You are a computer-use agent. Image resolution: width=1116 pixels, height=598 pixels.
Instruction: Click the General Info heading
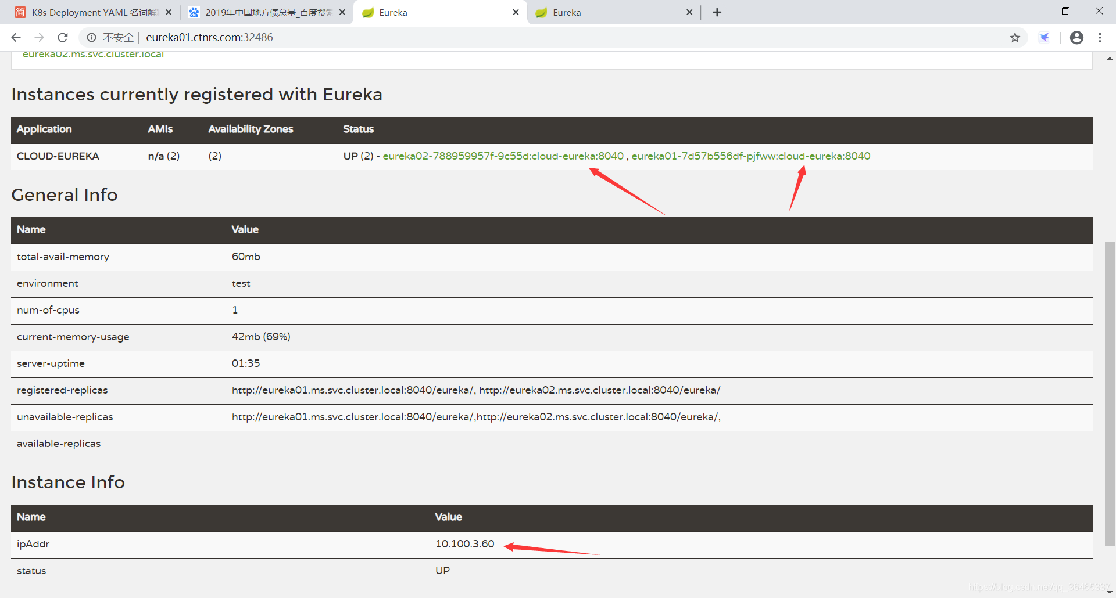[65, 195]
